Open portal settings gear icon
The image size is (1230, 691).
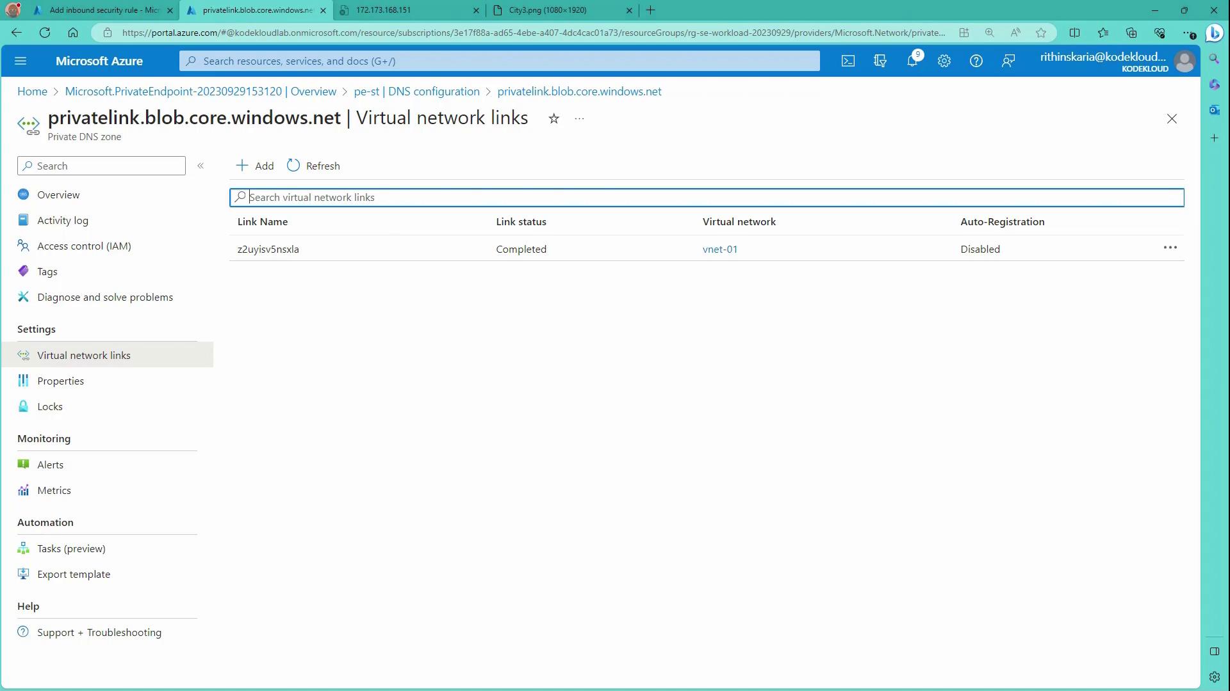point(944,61)
